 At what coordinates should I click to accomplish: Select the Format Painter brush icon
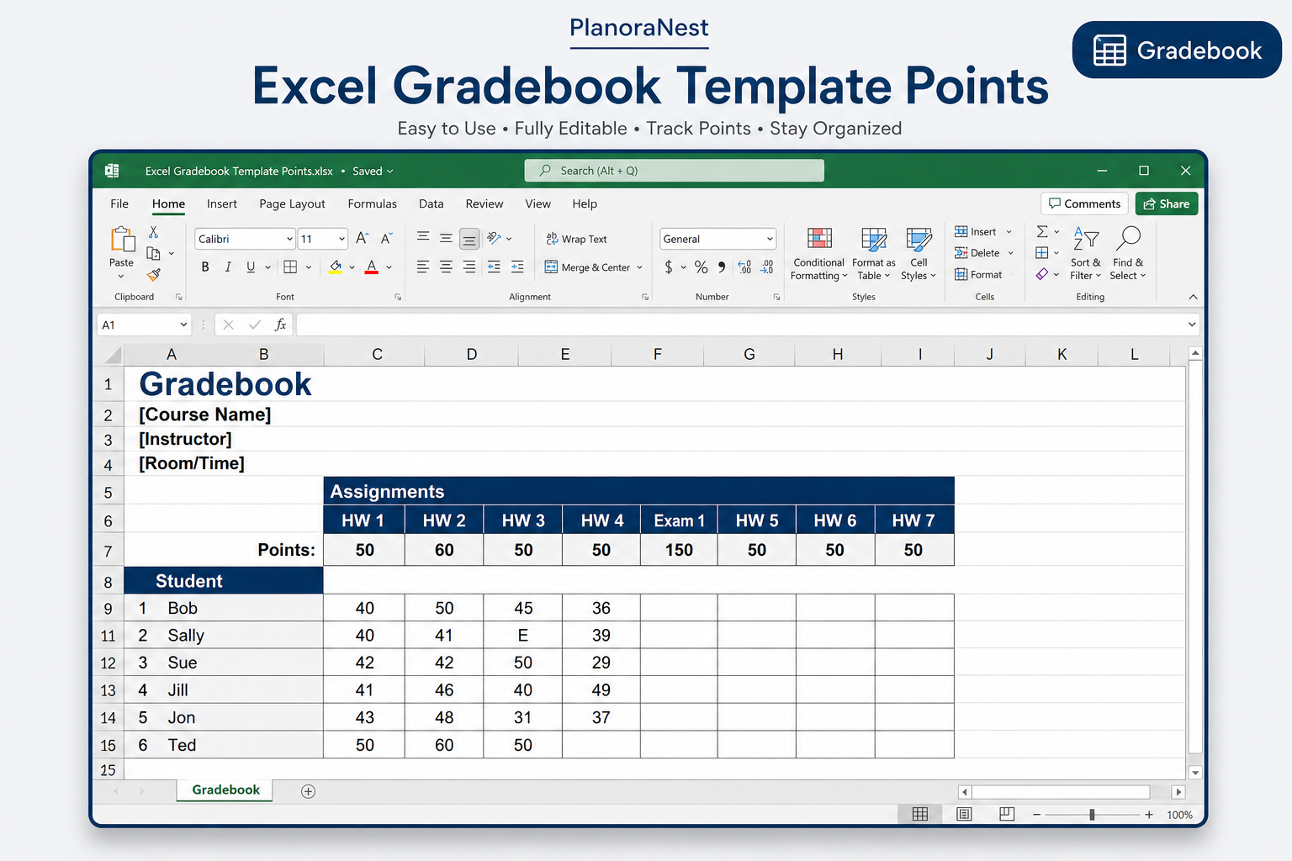point(153,274)
